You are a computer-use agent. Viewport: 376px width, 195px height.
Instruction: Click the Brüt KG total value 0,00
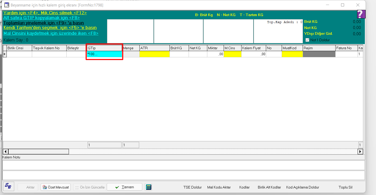point(357,22)
